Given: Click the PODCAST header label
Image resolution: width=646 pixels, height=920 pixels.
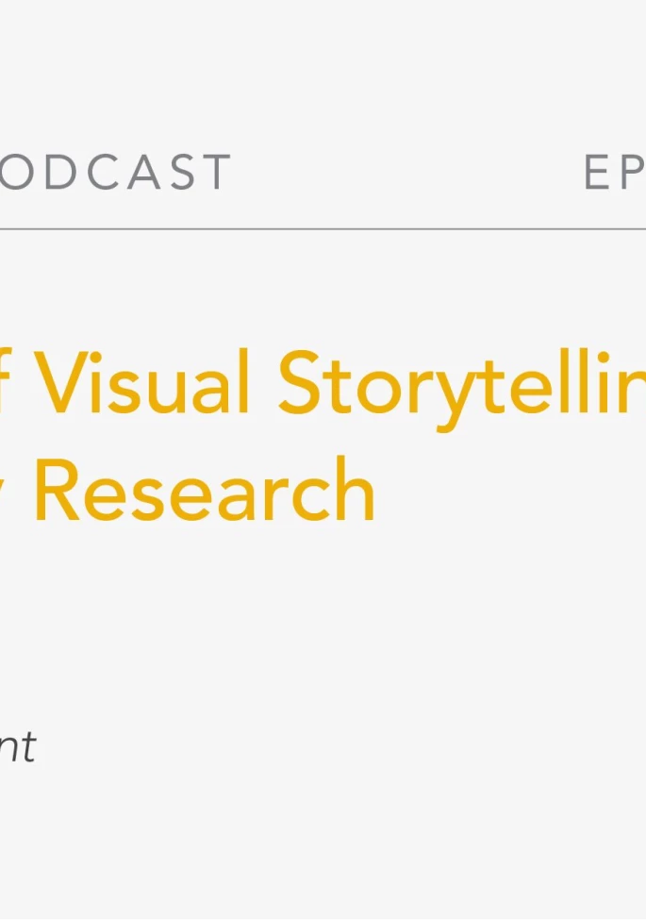Looking at the screenshot, I should point(113,173).
